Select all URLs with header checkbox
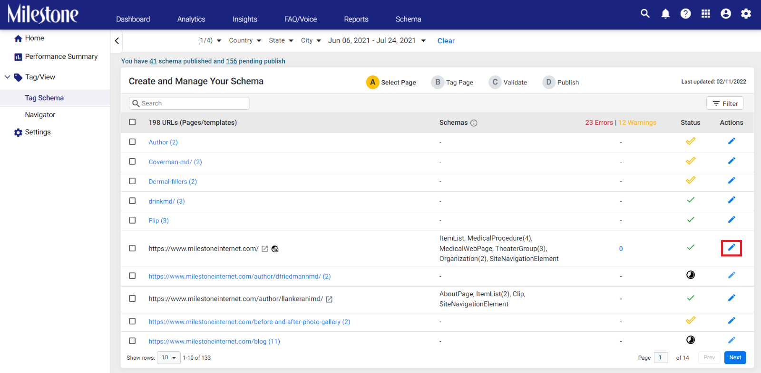 pyautogui.click(x=132, y=122)
